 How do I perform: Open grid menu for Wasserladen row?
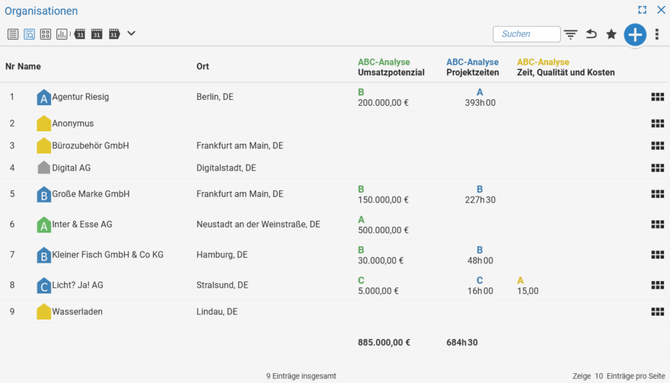click(x=658, y=312)
